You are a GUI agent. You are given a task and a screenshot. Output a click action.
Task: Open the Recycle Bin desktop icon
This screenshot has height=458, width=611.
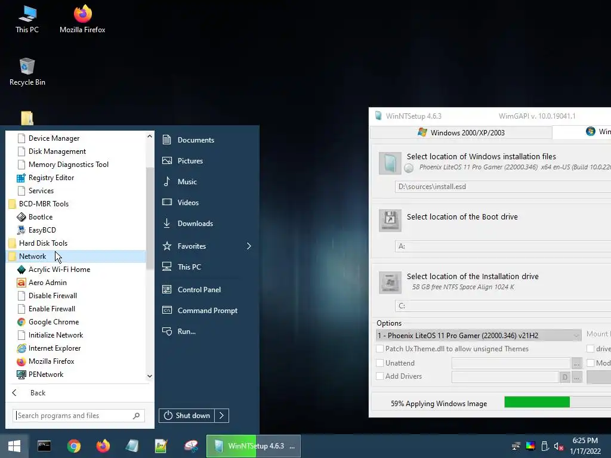(x=27, y=72)
